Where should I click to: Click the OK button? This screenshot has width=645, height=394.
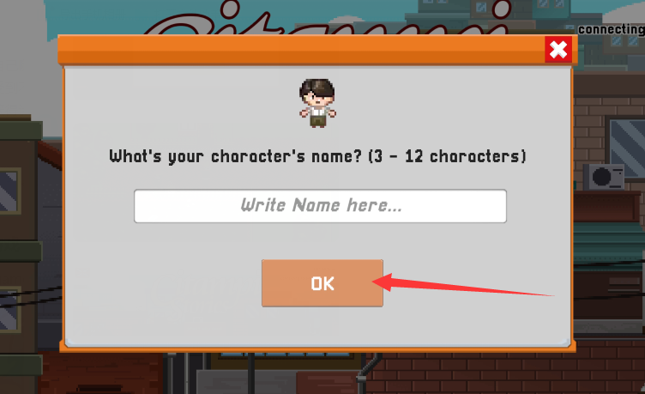322,283
